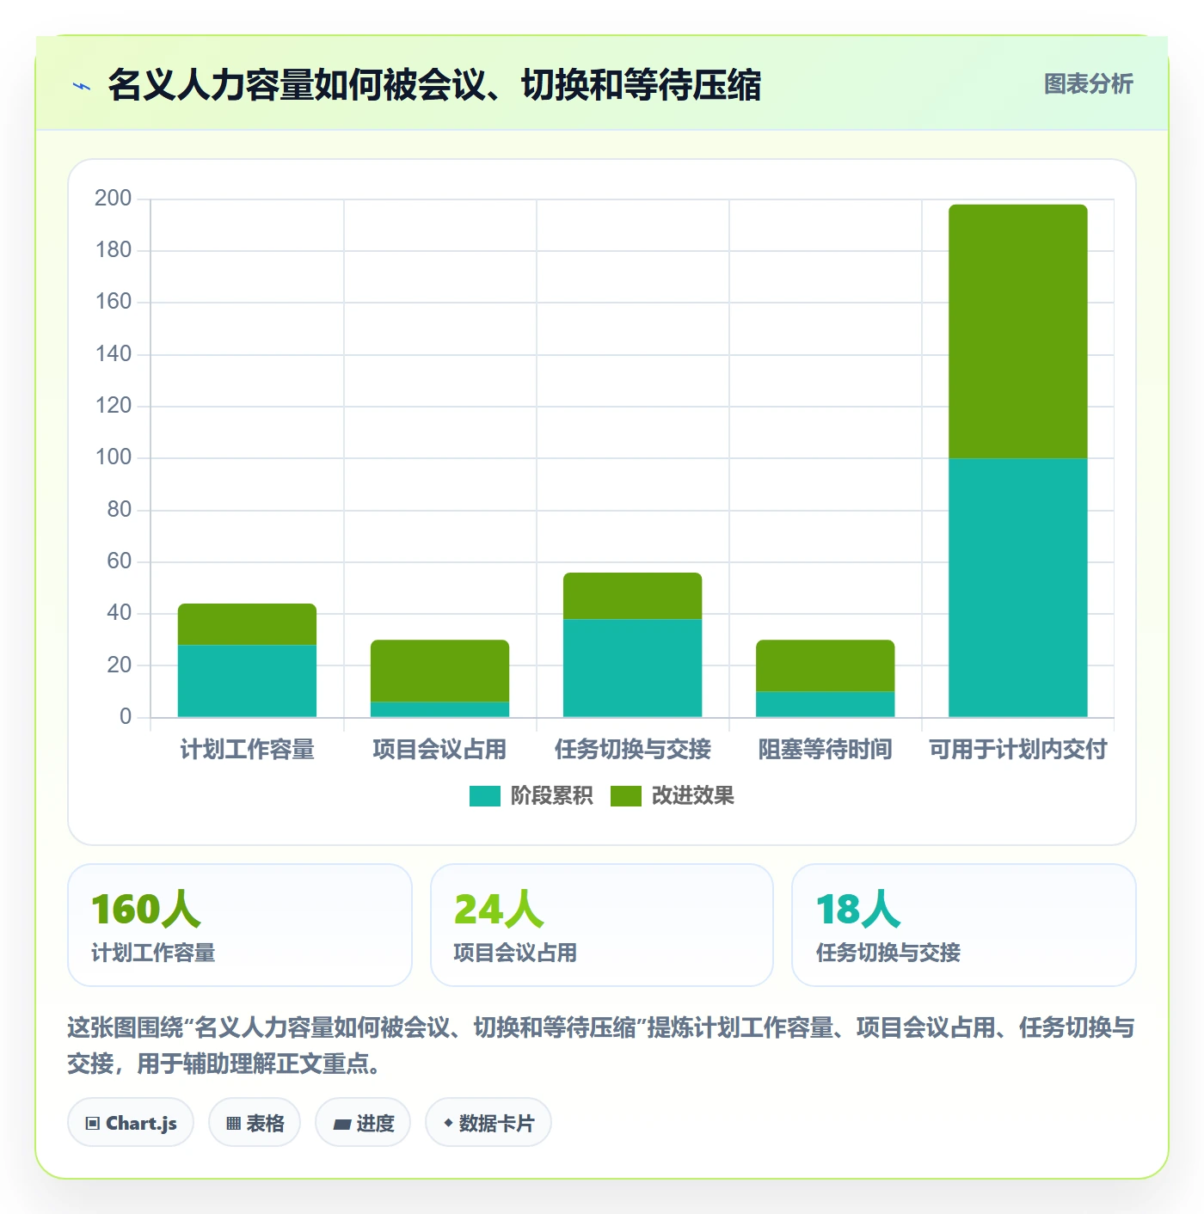Select the 数据卡片 tag chip

coord(488,1123)
